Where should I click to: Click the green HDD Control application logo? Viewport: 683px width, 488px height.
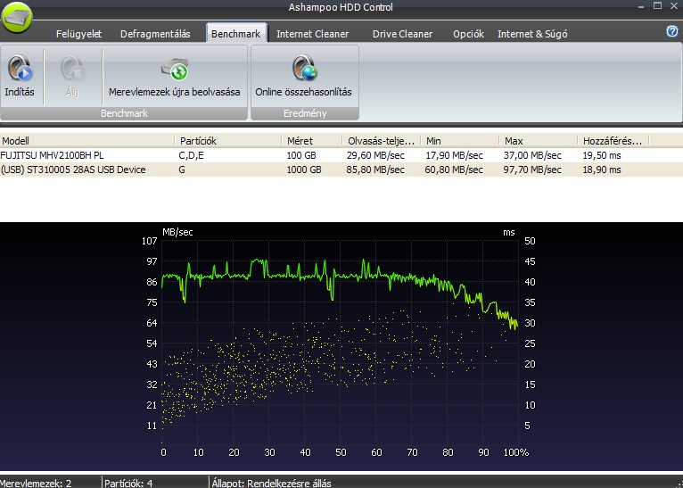tap(17, 18)
